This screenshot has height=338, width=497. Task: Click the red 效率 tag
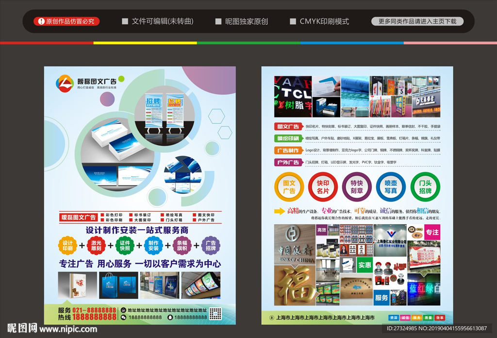click(440, 318)
